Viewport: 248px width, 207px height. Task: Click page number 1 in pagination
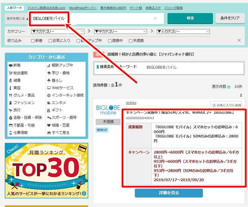pyautogui.click(x=241, y=95)
